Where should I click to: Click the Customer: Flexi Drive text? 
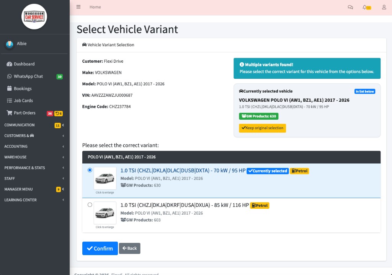click(103, 61)
